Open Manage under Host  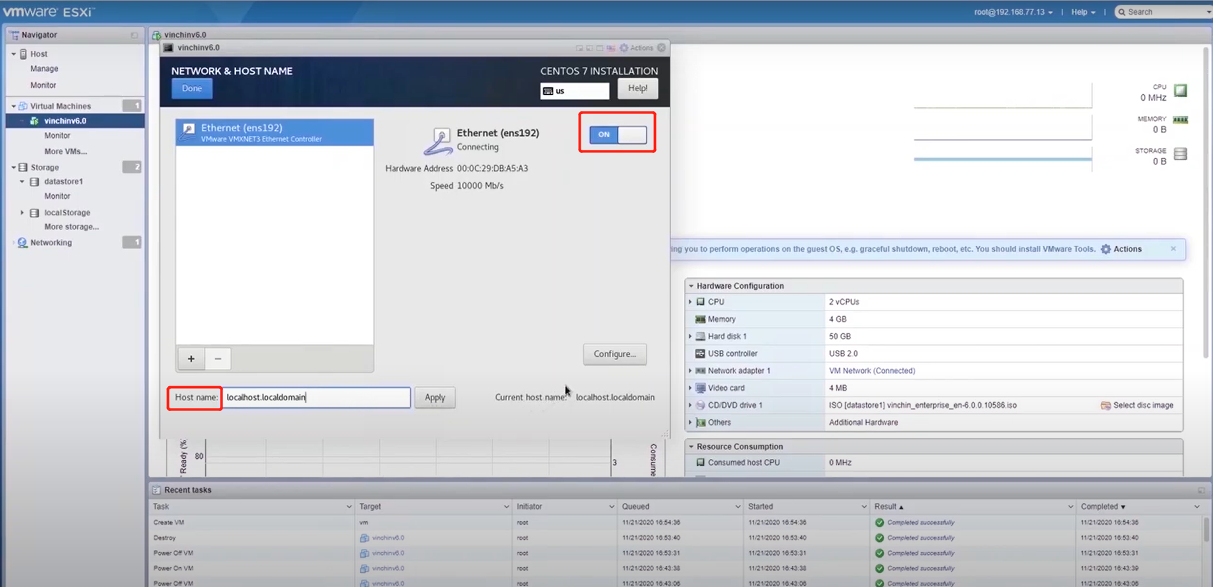coord(44,69)
